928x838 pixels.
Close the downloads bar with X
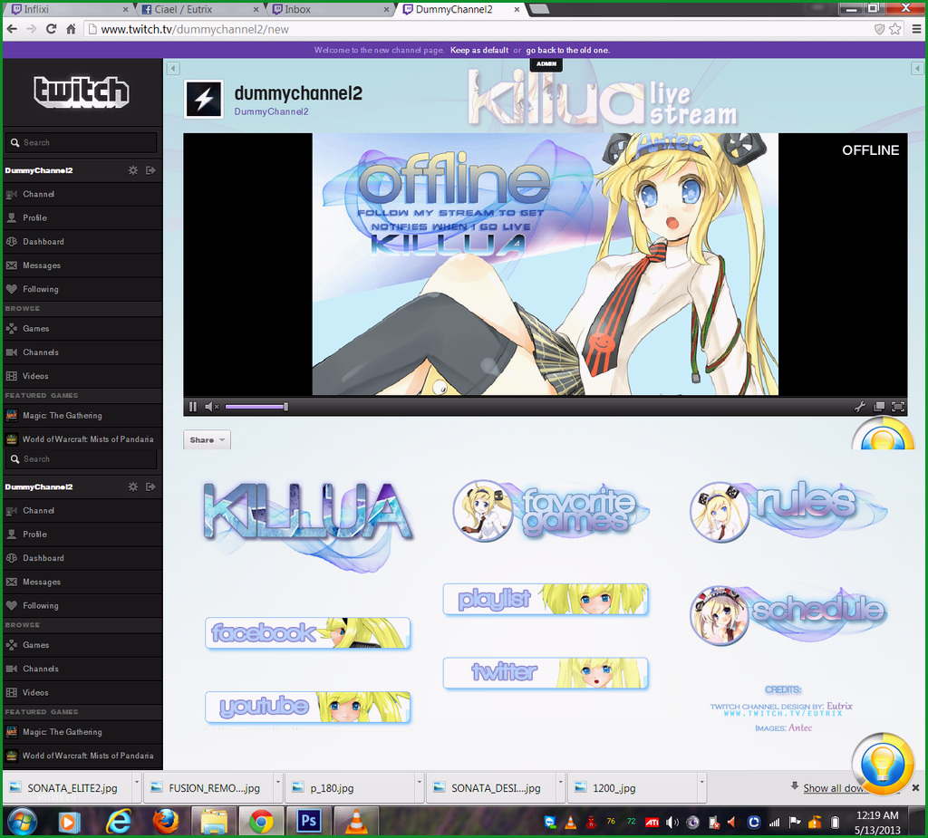[915, 787]
